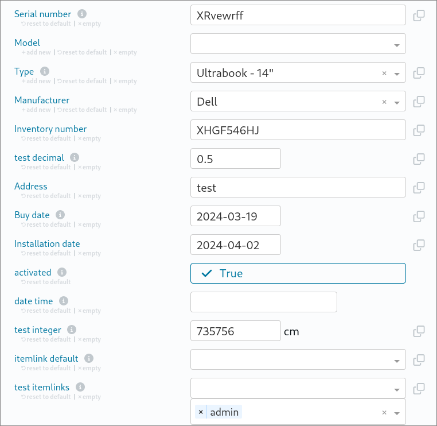Click the info icon beside itemlink default
The image size is (437, 426).
pyautogui.click(x=88, y=358)
